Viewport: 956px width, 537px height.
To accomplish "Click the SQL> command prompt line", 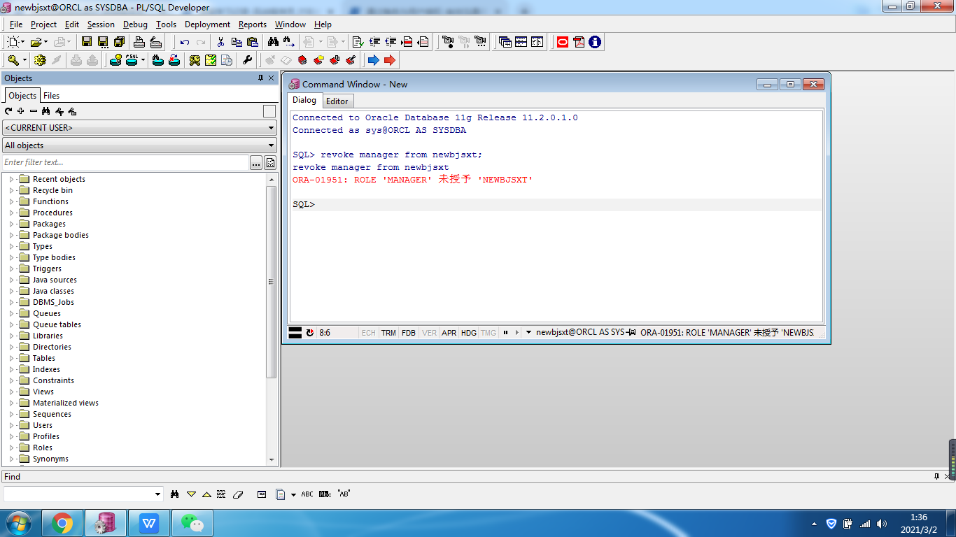I will pos(556,205).
